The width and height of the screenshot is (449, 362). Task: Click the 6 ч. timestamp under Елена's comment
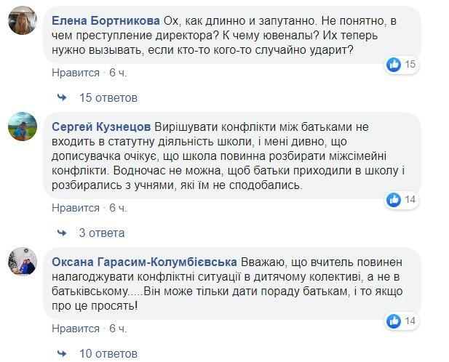tap(118, 73)
